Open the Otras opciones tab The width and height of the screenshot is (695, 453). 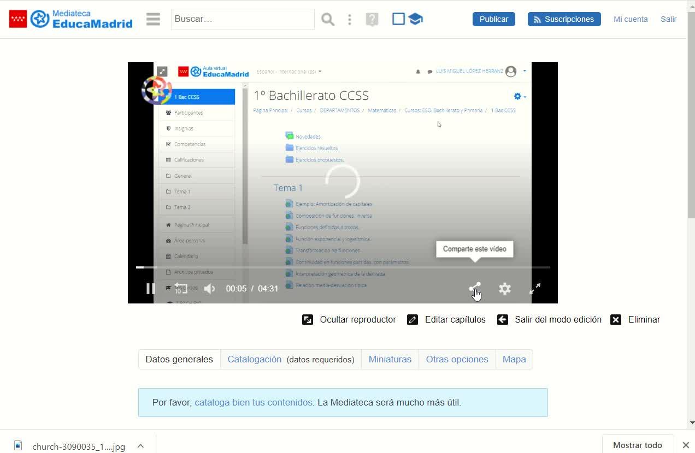457,359
